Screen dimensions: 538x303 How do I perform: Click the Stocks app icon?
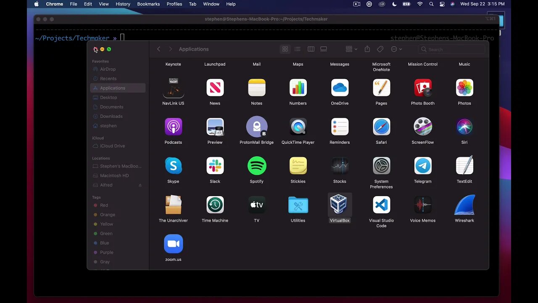coord(340,166)
